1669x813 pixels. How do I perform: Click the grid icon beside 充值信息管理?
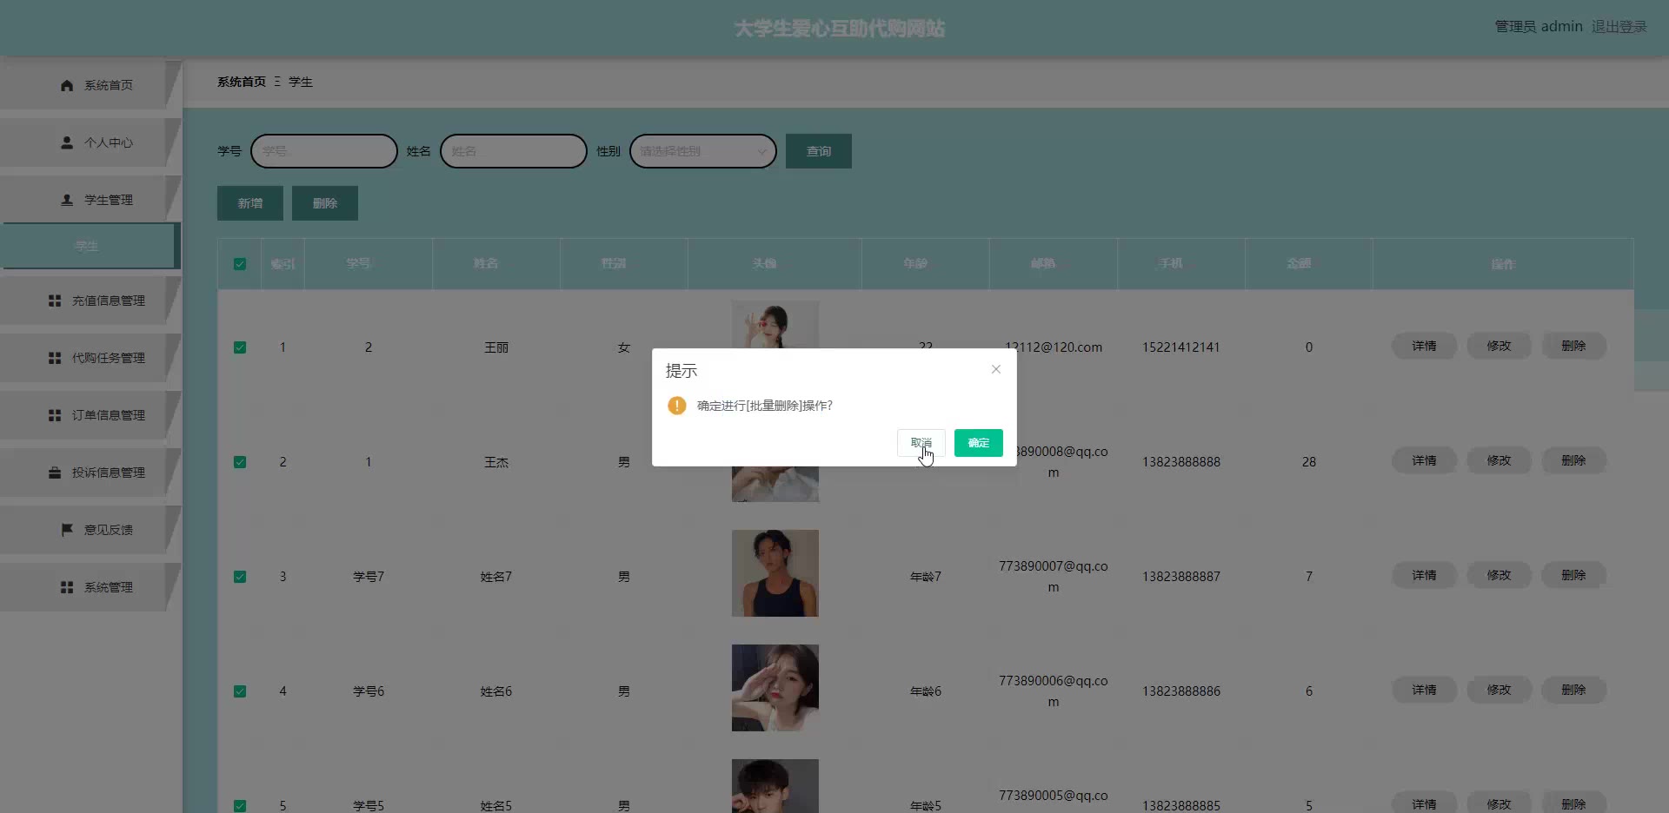tap(55, 301)
